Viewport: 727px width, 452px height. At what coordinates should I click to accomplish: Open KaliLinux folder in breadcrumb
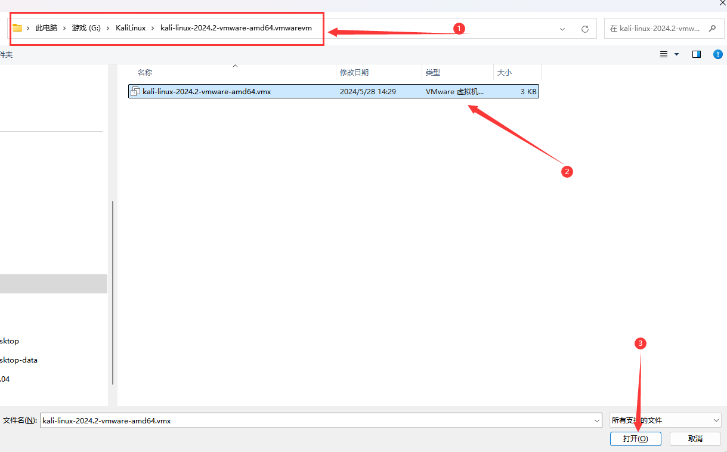(x=131, y=28)
